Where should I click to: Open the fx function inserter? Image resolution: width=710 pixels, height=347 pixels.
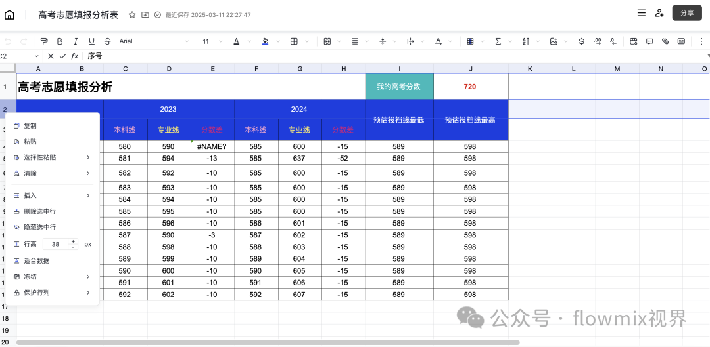pos(75,56)
